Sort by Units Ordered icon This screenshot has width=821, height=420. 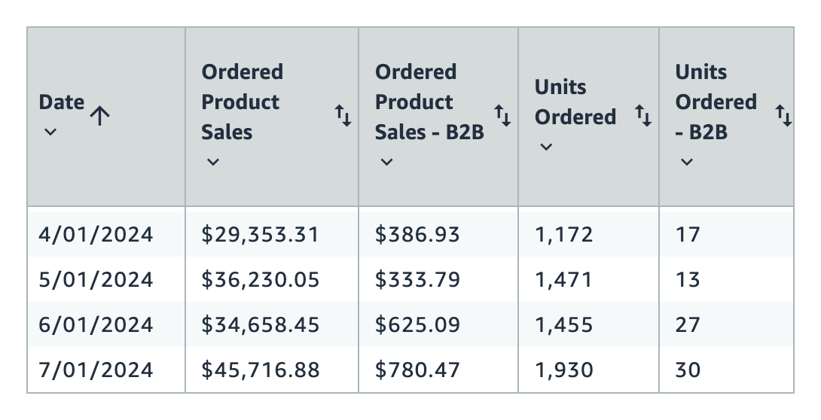[642, 116]
